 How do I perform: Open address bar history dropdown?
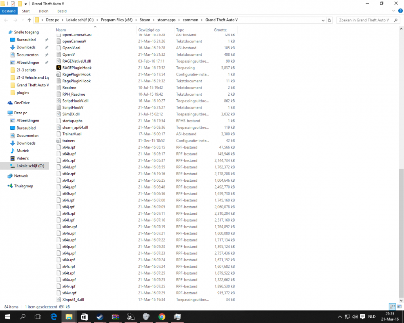coord(323,20)
